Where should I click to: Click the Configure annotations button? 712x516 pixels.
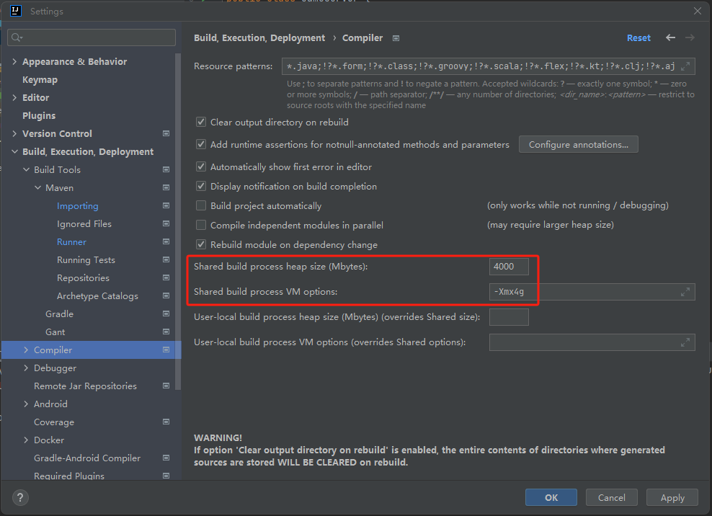578,145
